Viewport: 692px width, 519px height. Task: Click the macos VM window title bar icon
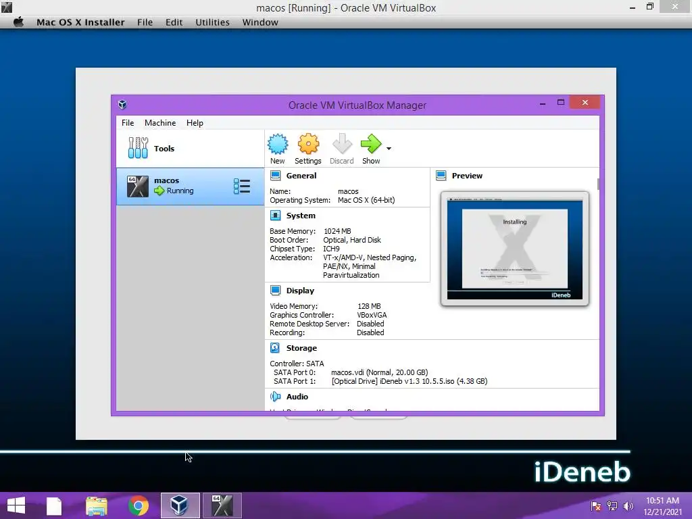7,7
